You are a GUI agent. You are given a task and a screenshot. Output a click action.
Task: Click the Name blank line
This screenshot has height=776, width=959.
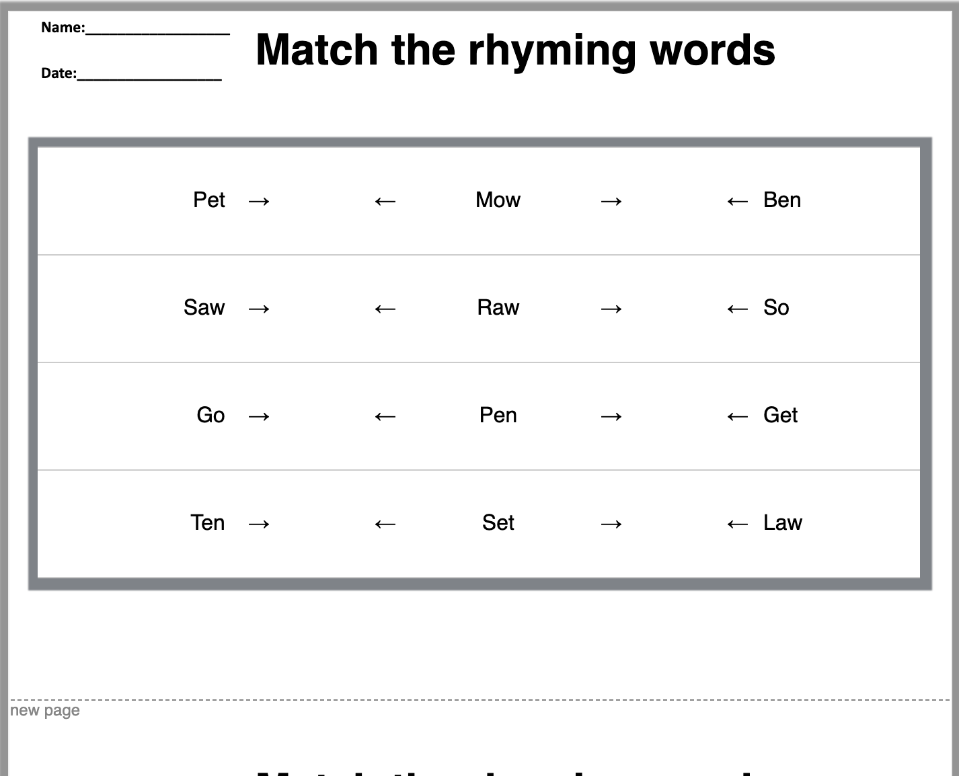pos(157,30)
